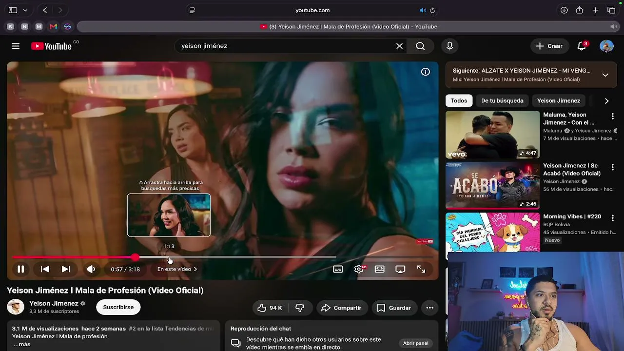This screenshot has height=351, width=624.
Task: Skip to previous video
Action: tap(45, 269)
